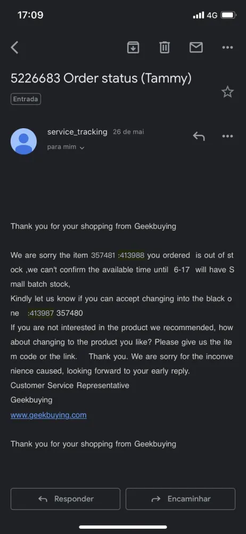The width and height of the screenshot is (246, 534).
Task: Tap the 26 de mai date
Action: (128, 132)
